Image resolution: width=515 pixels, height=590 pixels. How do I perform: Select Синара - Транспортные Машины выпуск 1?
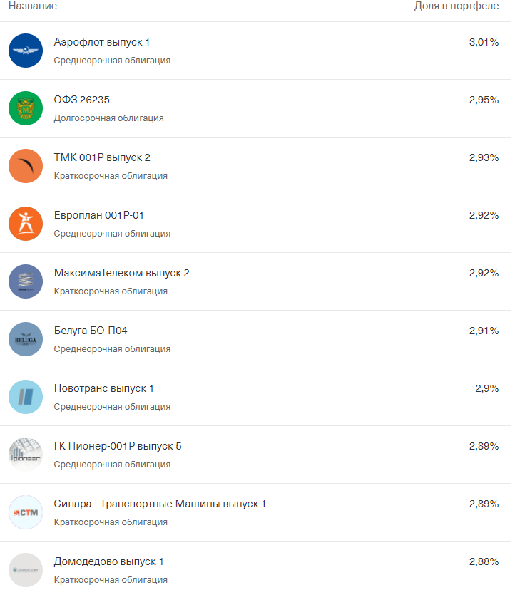click(160, 504)
